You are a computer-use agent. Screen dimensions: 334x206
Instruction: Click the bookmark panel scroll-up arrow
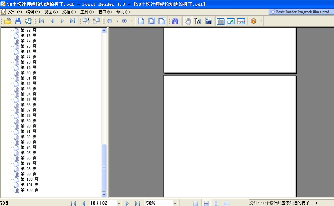(104, 31)
